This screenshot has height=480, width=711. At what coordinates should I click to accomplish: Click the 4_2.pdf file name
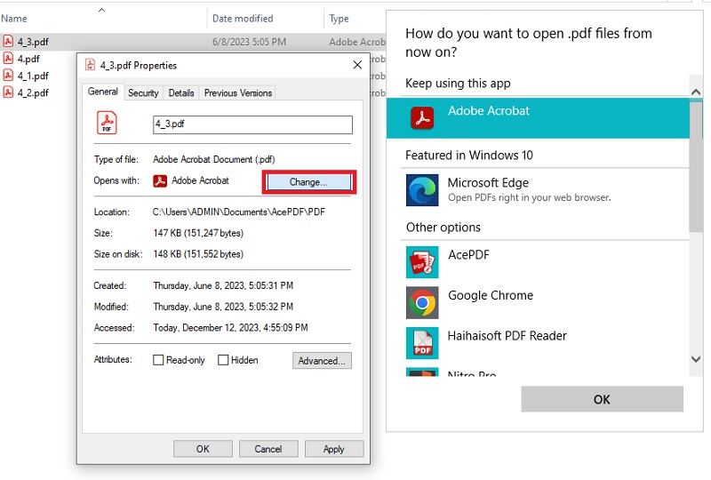(33, 92)
